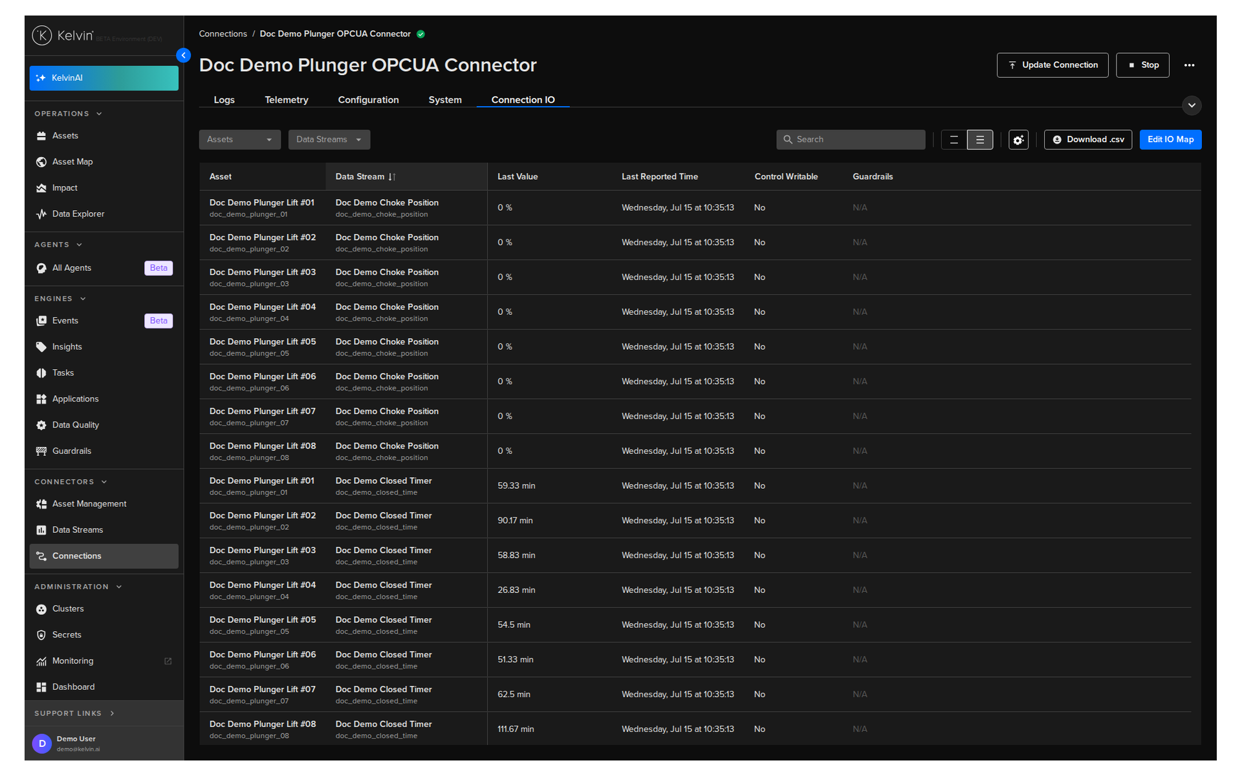Click the Last Reported Time column header

click(660, 177)
